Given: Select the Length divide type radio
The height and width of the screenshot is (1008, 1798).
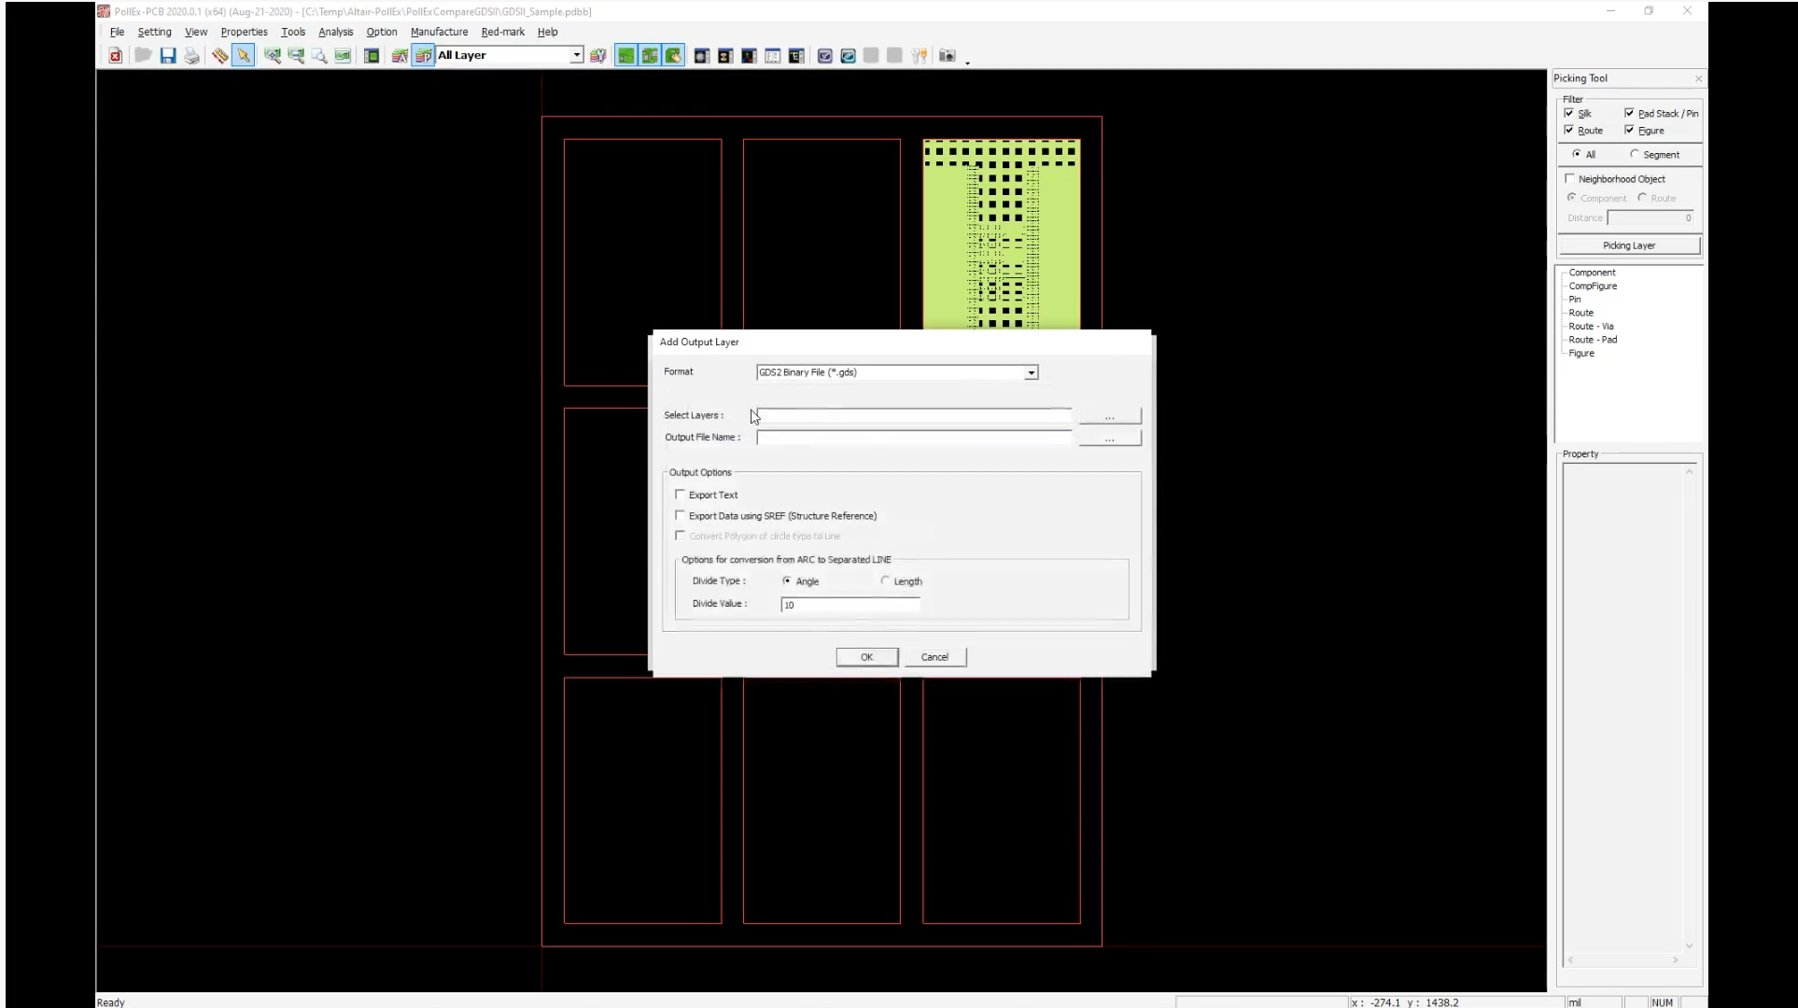Looking at the screenshot, I should (x=885, y=581).
